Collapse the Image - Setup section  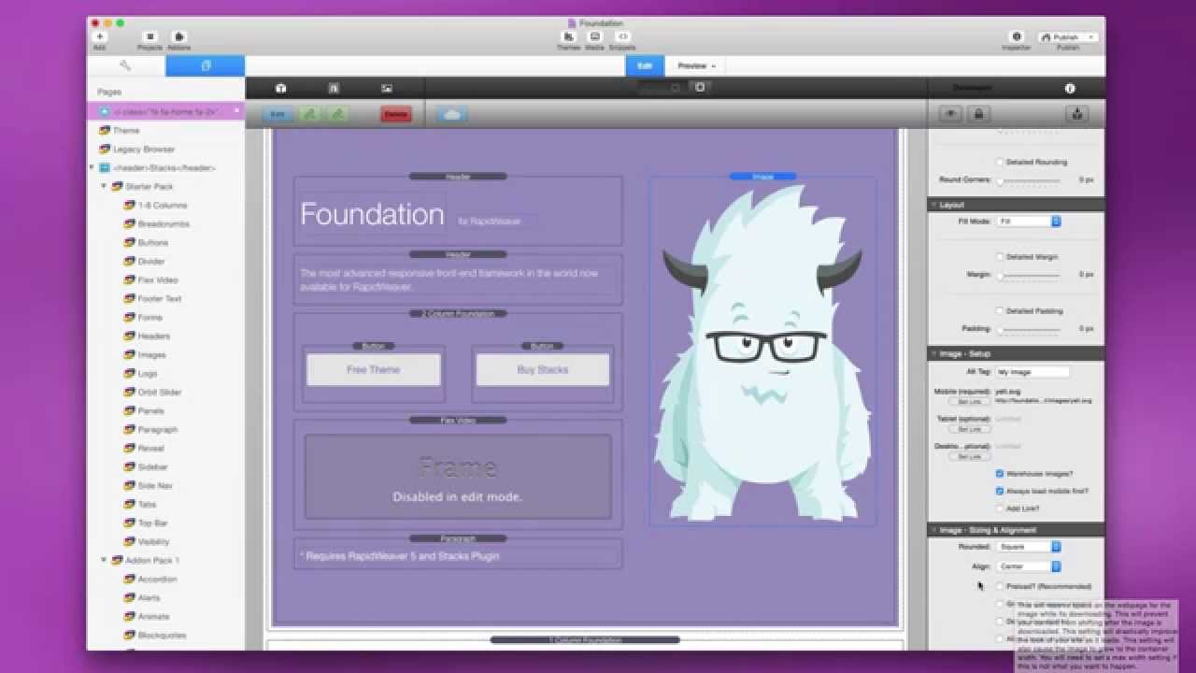coord(933,353)
